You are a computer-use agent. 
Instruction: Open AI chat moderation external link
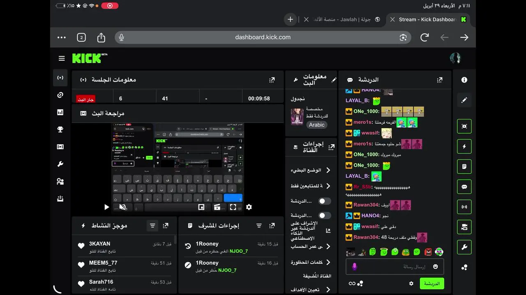[328, 231]
